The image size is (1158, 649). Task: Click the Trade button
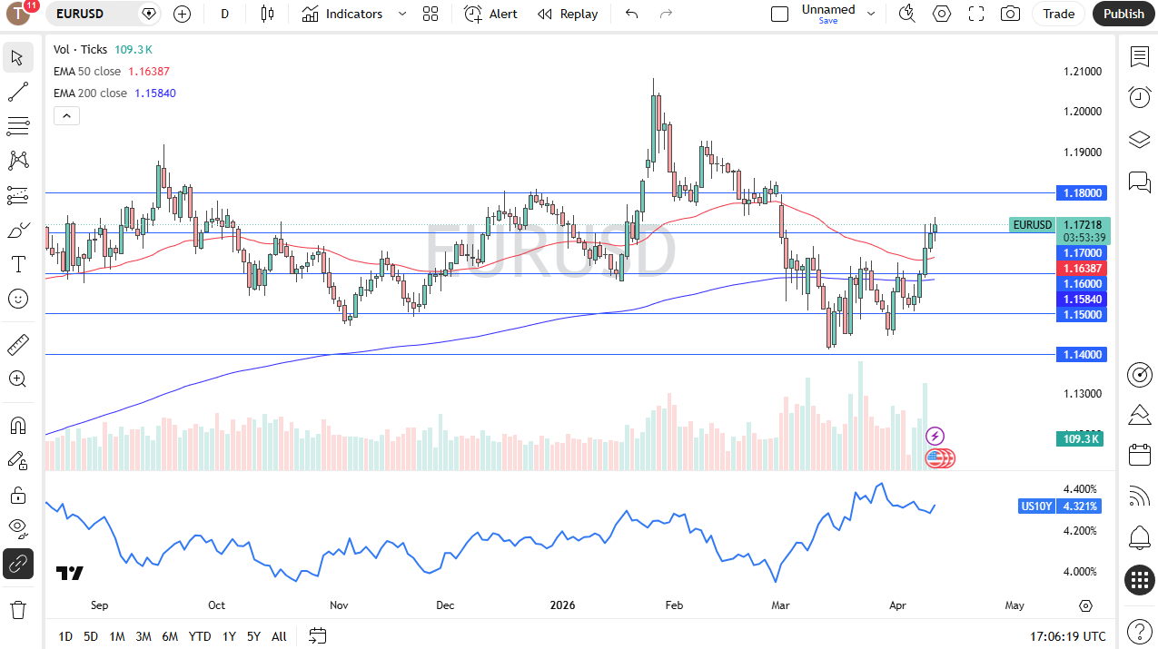(x=1058, y=14)
